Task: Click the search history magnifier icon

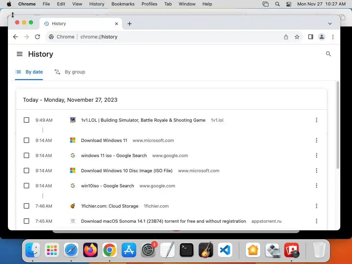Action: coord(328,54)
